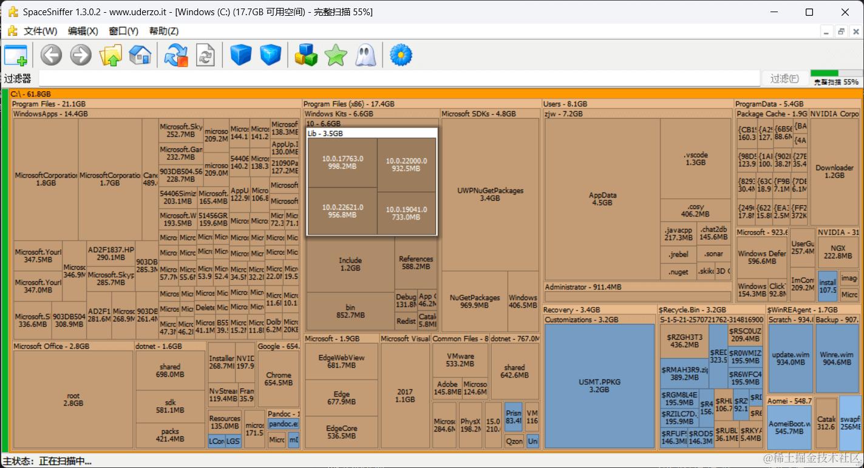The height and width of the screenshot is (468, 864).
Task: Select the update.wim 934.0MB block
Action: point(790,358)
